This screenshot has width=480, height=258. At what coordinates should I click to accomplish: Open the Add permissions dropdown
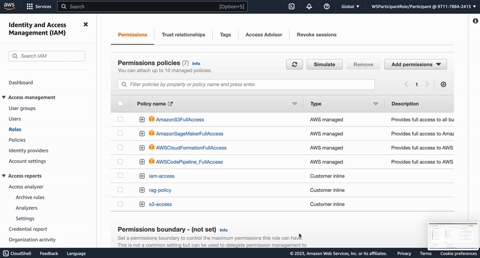coord(415,64)
